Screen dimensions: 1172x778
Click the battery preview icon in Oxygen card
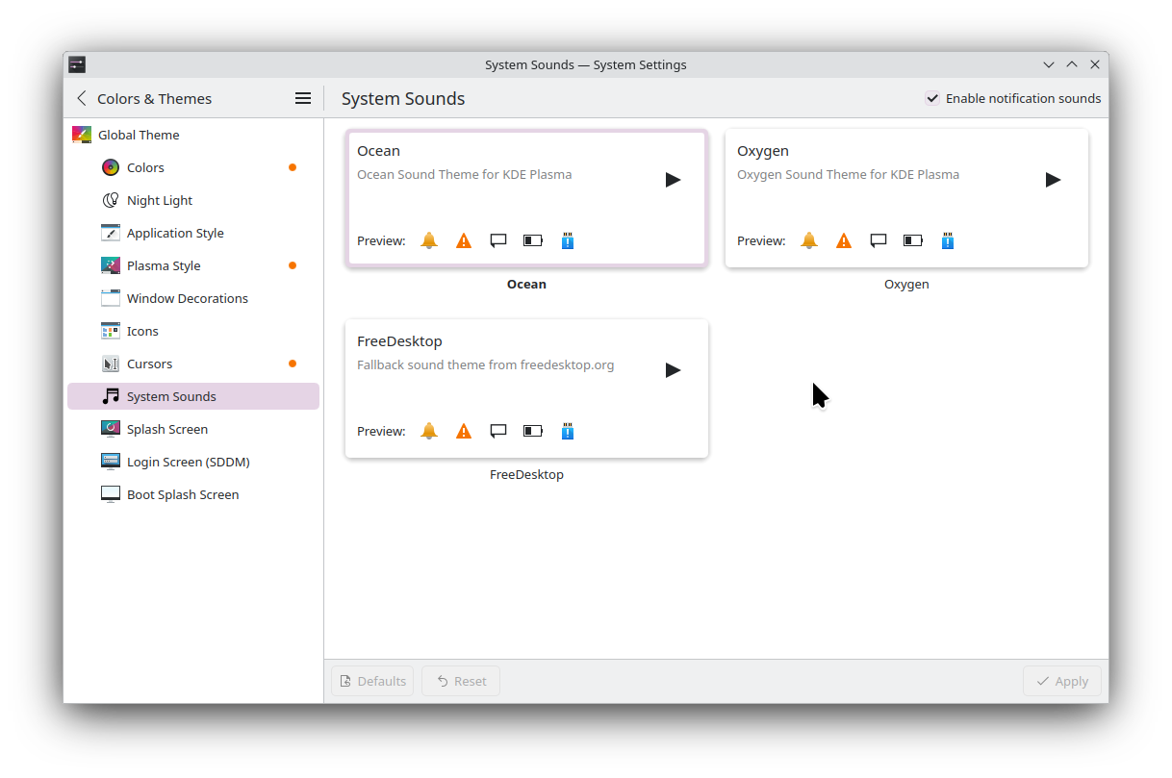click(x=913, y=240)
